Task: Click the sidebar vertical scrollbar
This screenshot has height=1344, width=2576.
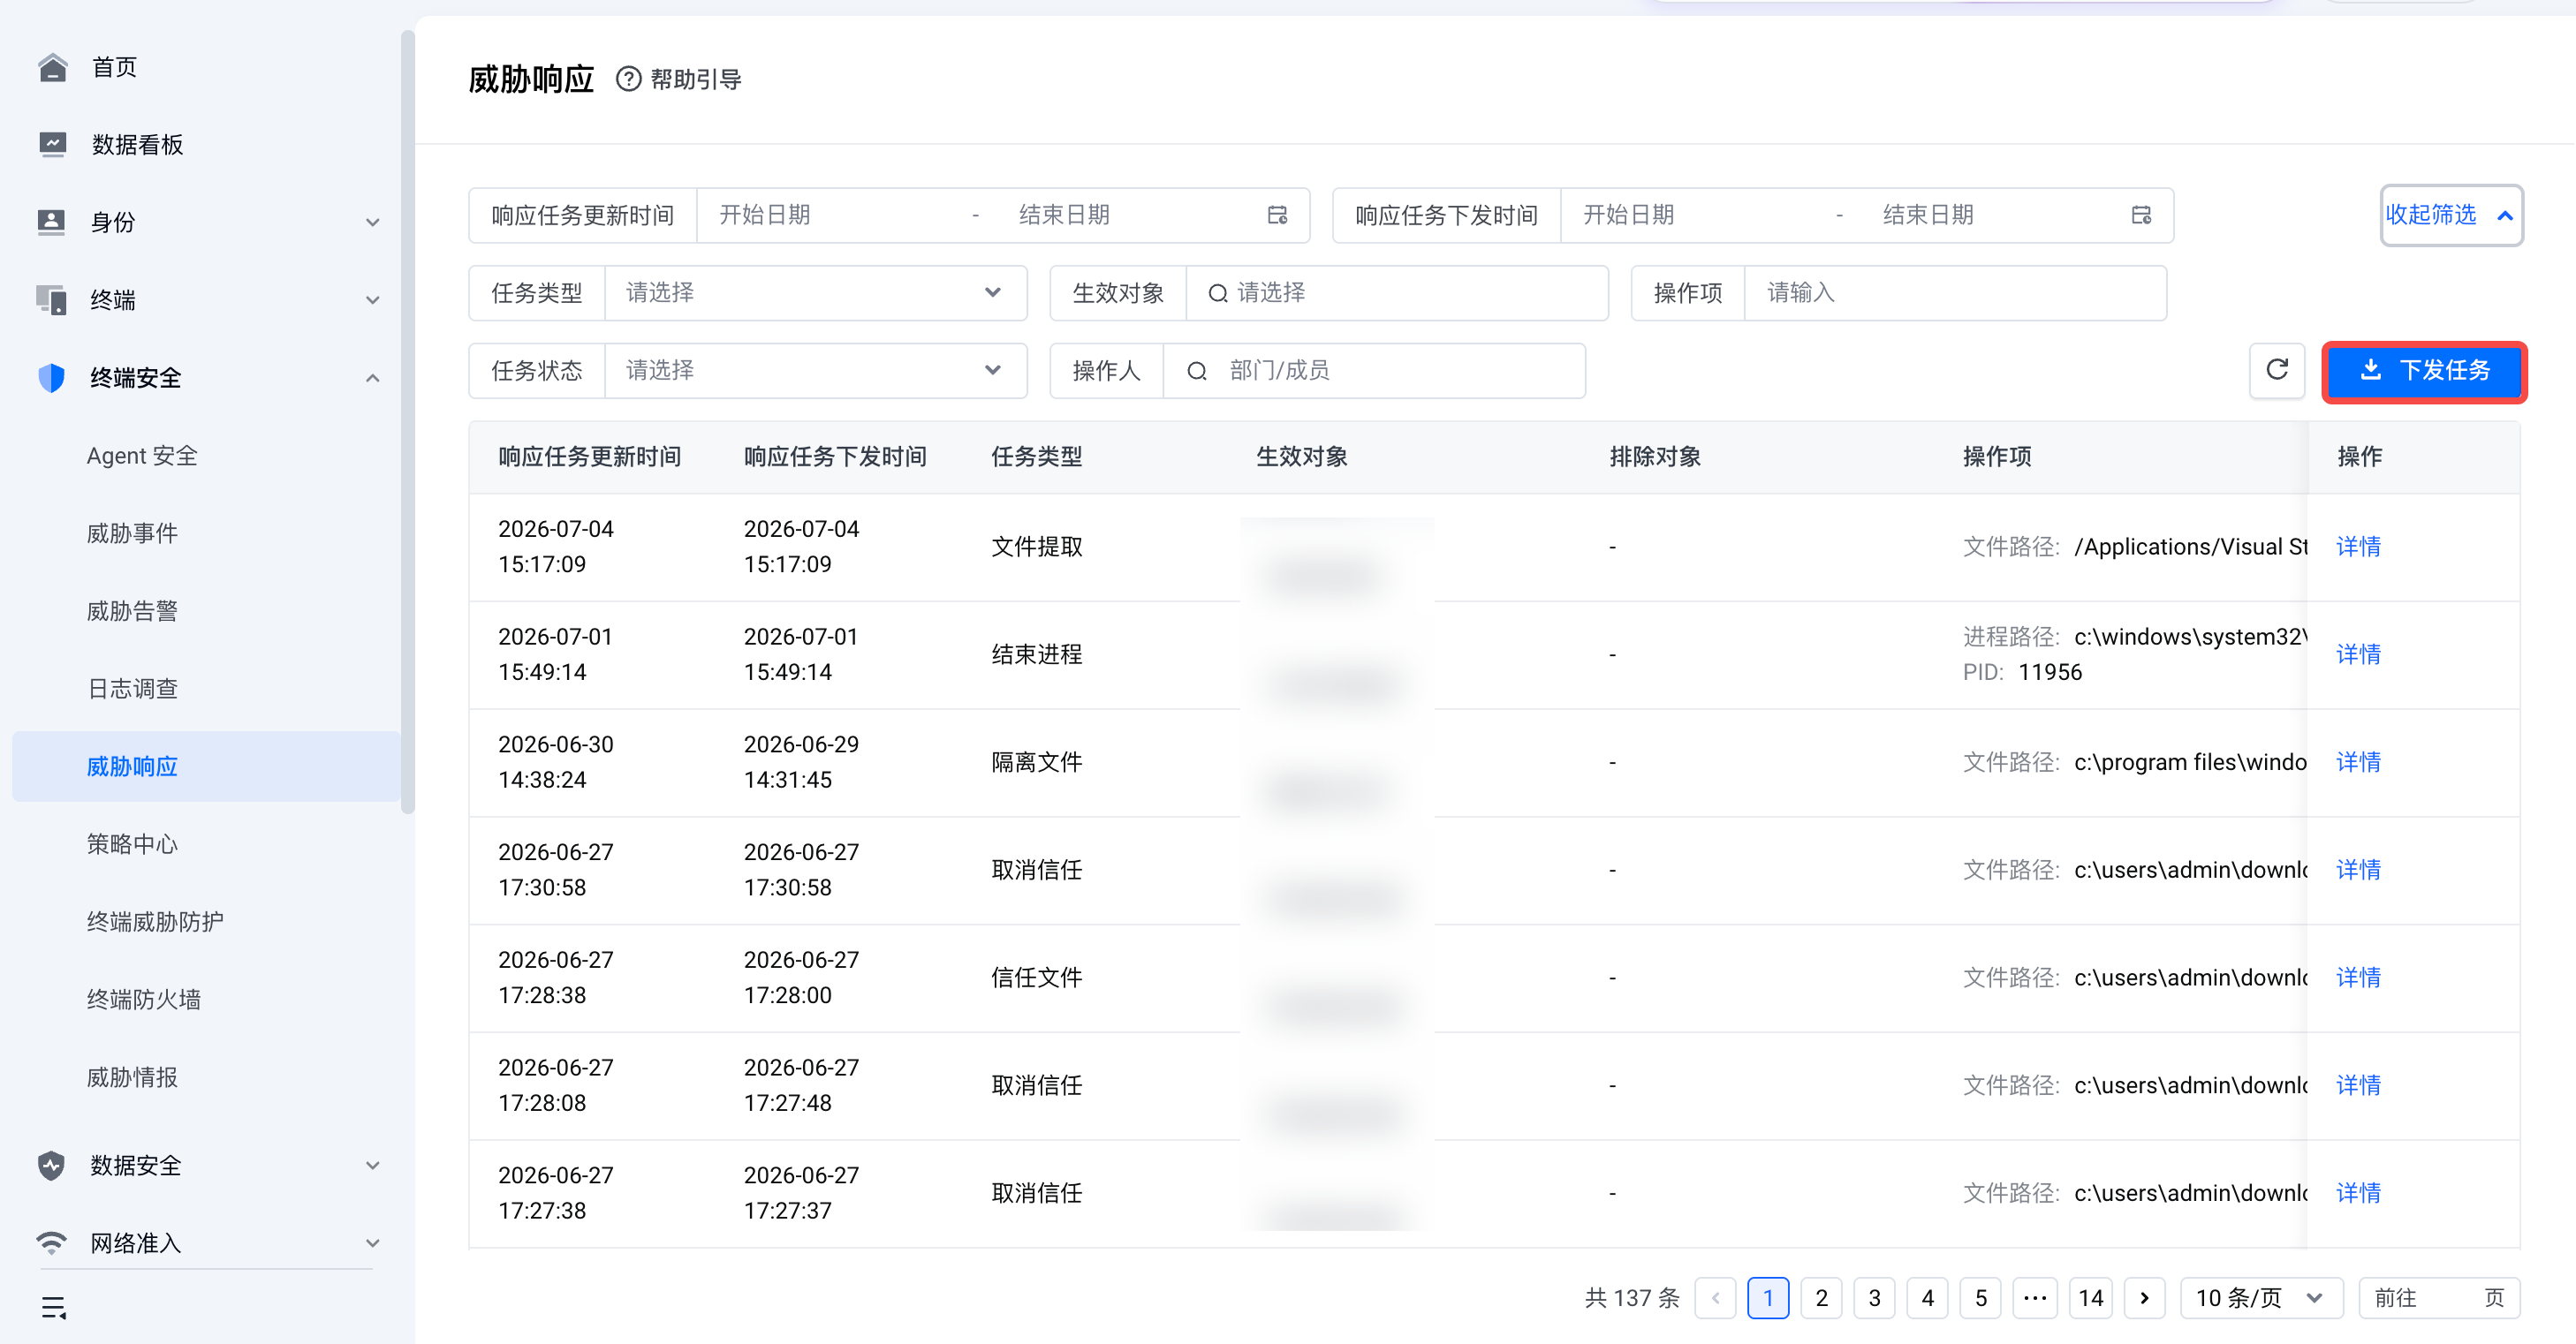Action: click(407, 422)
